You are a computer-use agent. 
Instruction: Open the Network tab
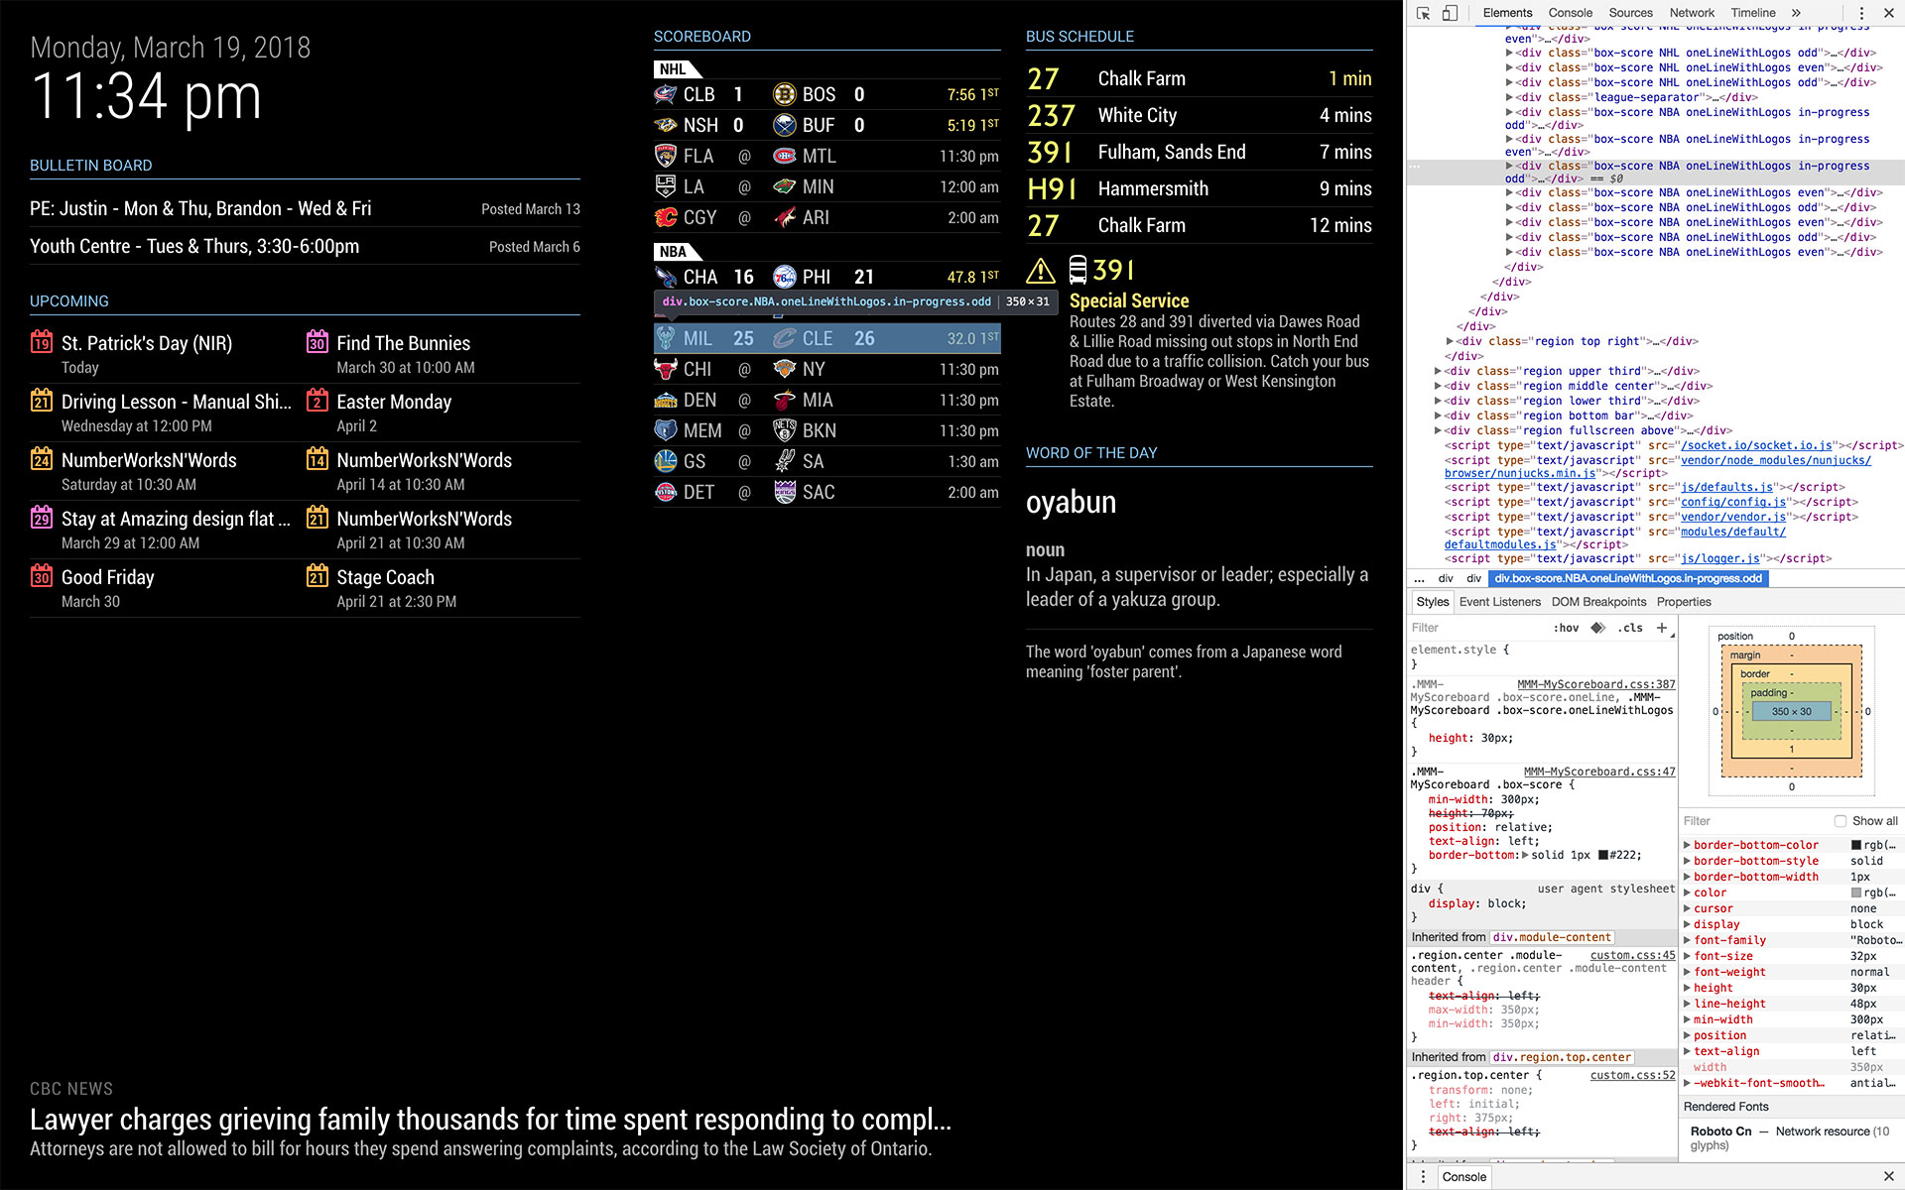point(1692,13)
